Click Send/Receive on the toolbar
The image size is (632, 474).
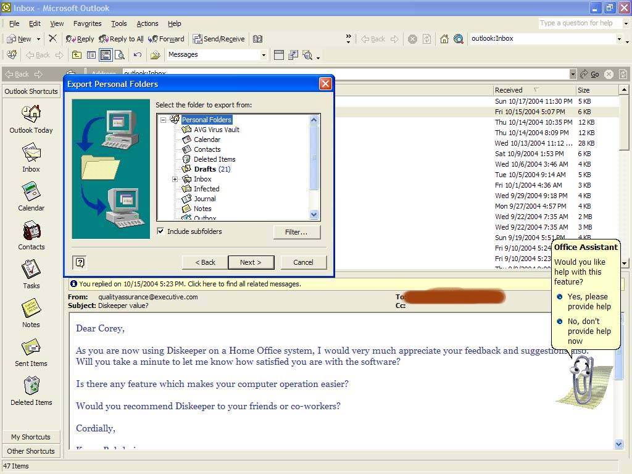pyautogui.click(x=219, y=39)
